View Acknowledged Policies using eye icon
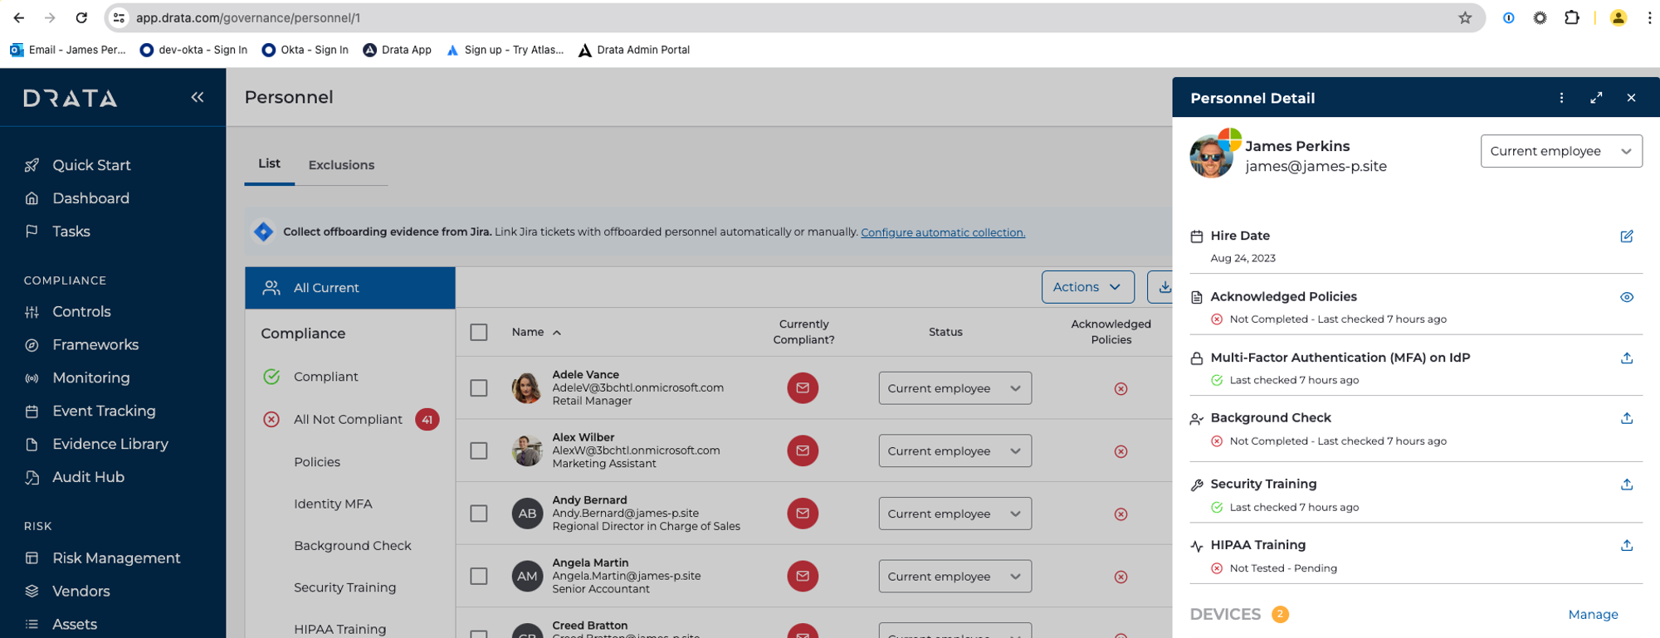Viewport: 1660px width, 638px height. pos(1626,297)
